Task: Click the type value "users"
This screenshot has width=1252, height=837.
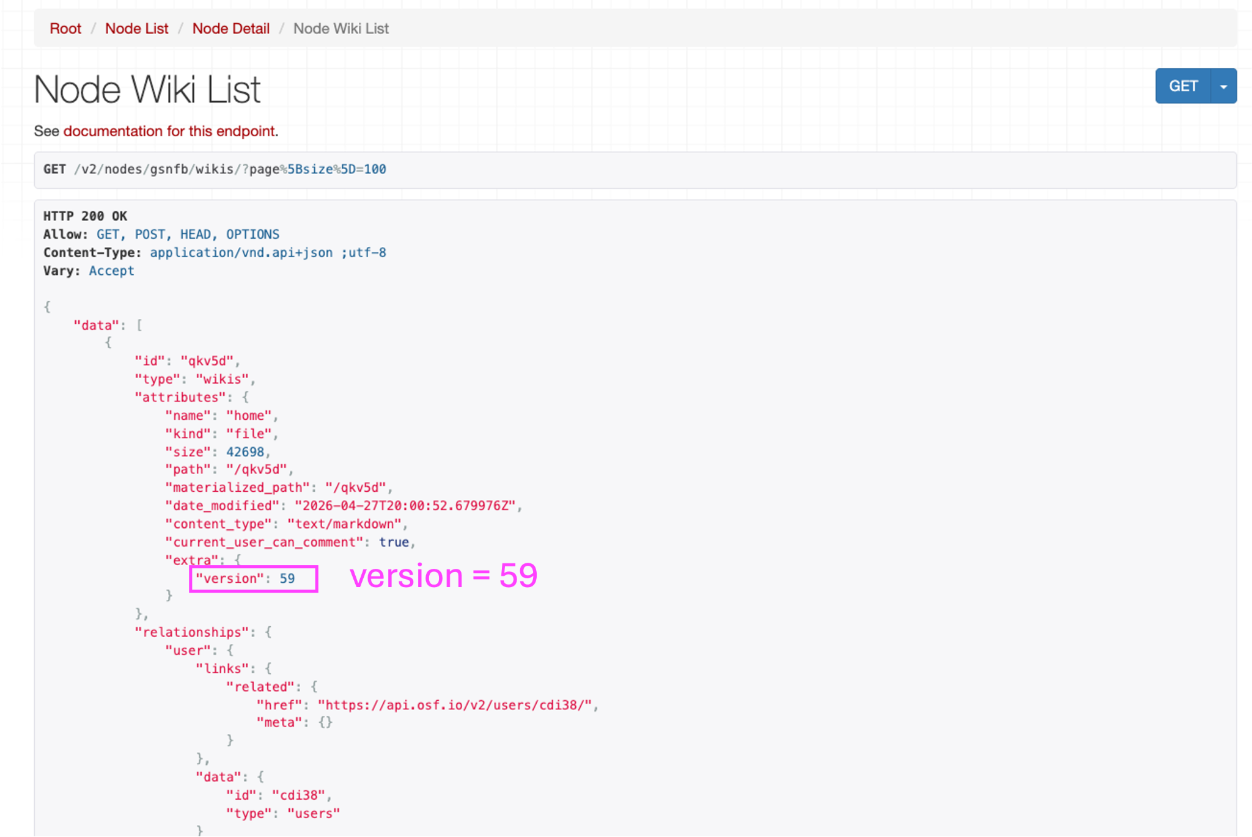Action: 314,814
